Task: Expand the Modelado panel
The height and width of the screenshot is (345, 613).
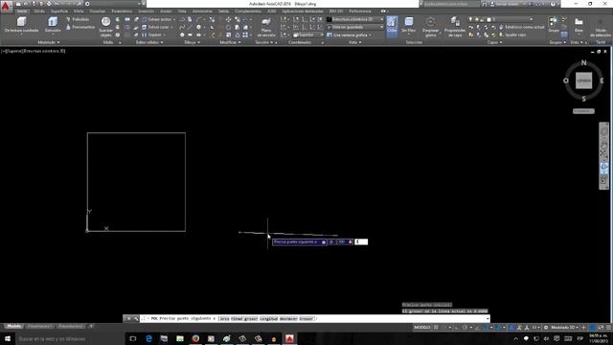Action: tap(49, 42)
